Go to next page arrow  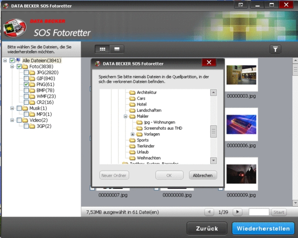coord(237,212)
